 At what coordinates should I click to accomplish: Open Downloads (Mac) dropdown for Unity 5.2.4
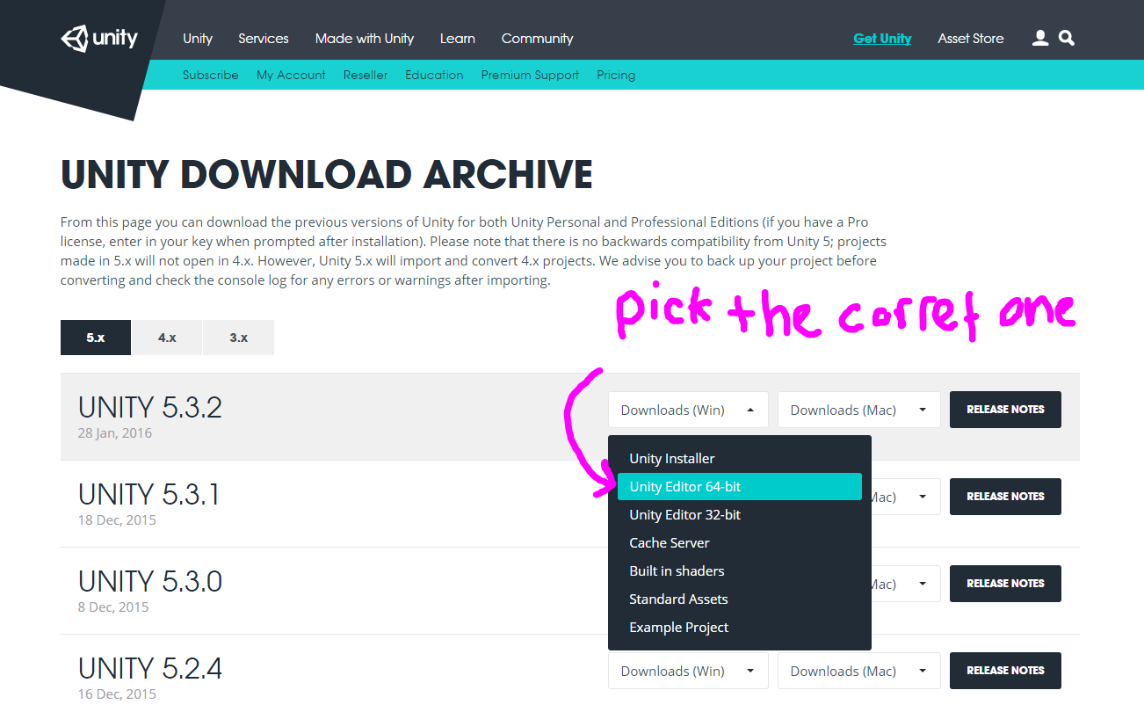(858, 671)
